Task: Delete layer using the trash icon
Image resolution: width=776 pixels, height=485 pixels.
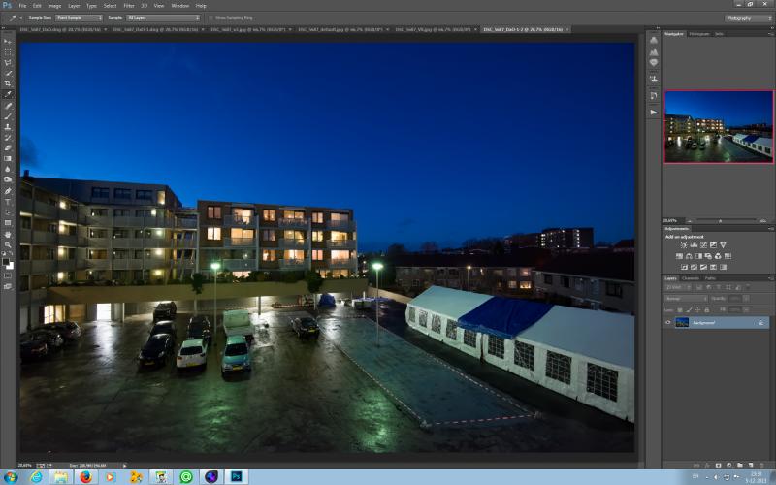Action: coord(761,466)
